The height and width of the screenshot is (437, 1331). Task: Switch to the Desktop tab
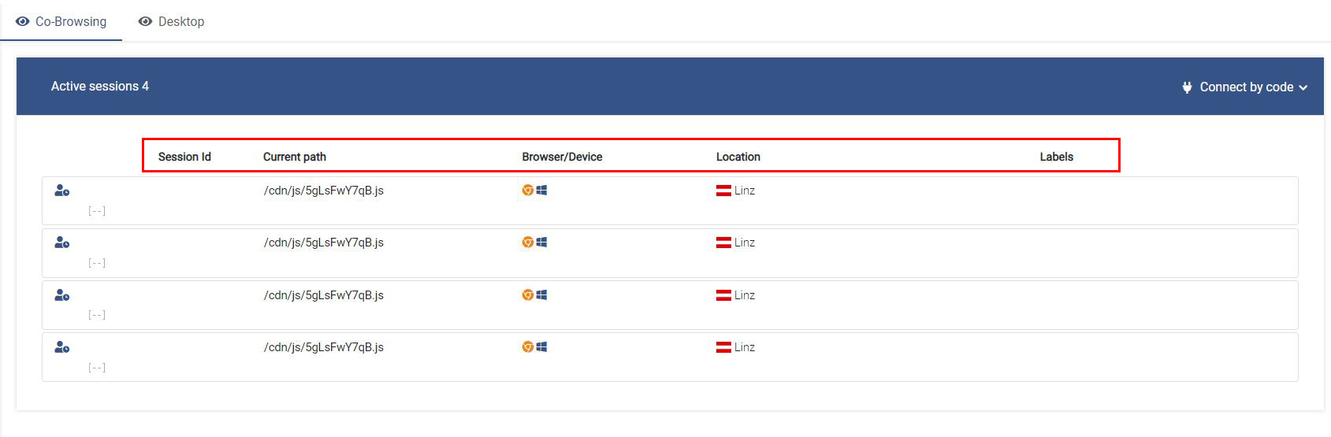[x=171, y=21]
